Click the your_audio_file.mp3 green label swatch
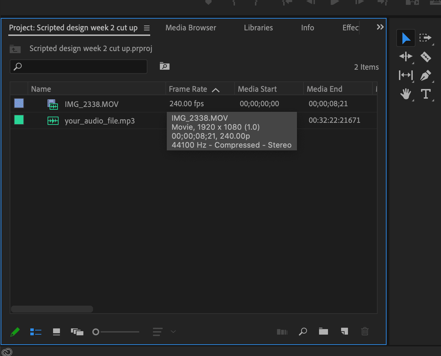 19,120
